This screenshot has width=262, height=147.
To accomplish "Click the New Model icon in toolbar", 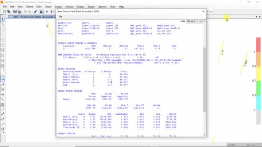I will coord(5,11).
